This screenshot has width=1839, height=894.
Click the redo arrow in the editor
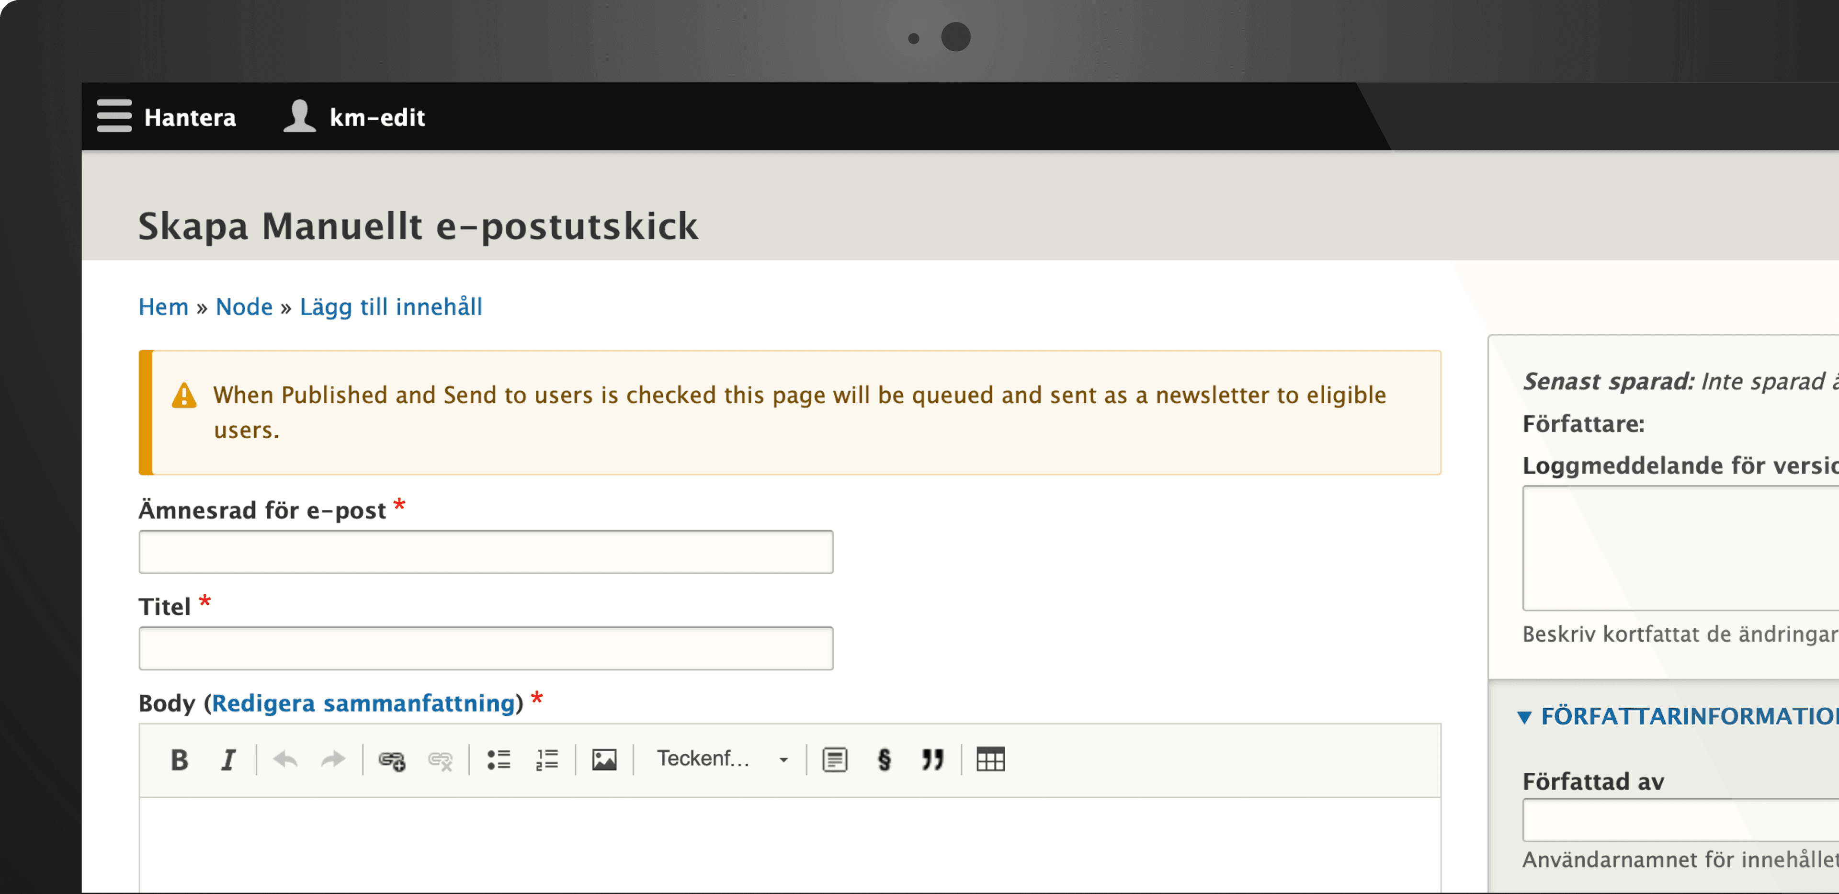(333, 760)
